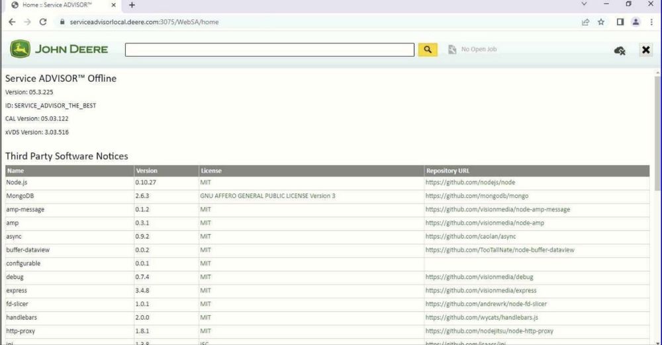Open the node-fd-slicer repository URL
662x345 pixels.
pos(486,304)
